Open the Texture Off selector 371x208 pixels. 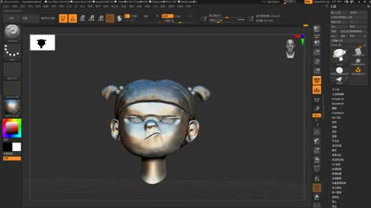[12, 89]
